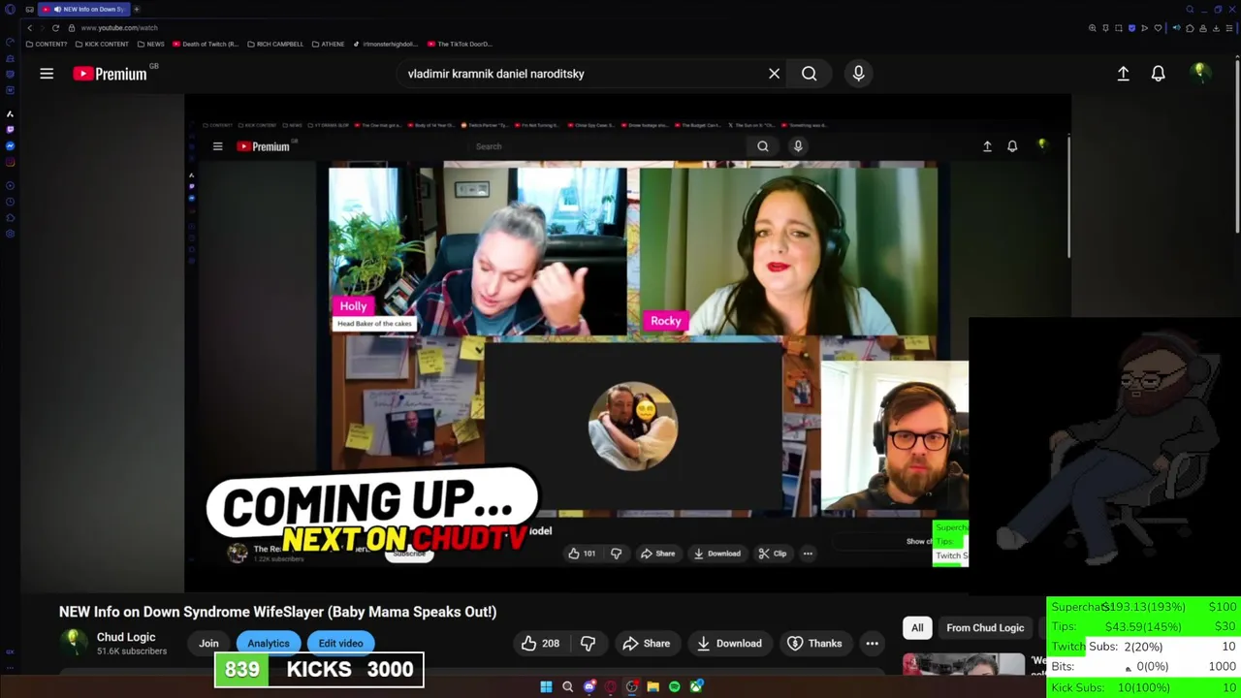Clear the search box with the X
This screenshot has height=698, width=1241.
coord(774,74)
